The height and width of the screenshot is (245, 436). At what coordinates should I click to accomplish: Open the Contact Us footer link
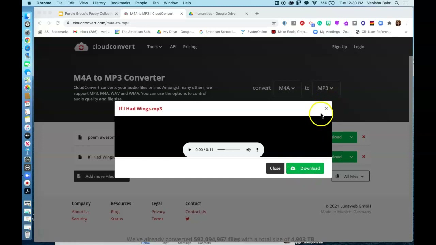196,212
